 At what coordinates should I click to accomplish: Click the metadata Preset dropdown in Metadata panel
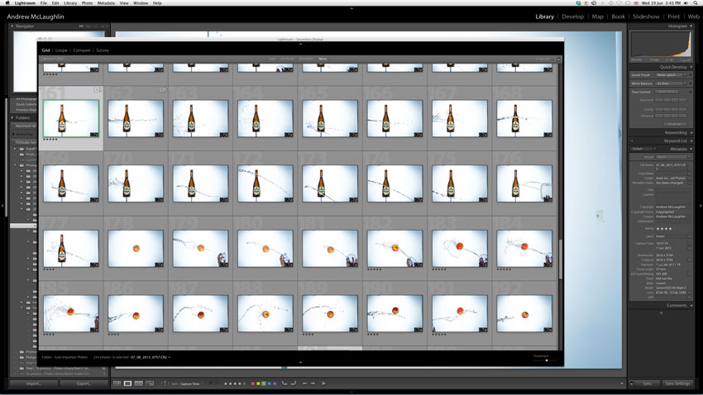pyautogui.click(x=672, y=157)
